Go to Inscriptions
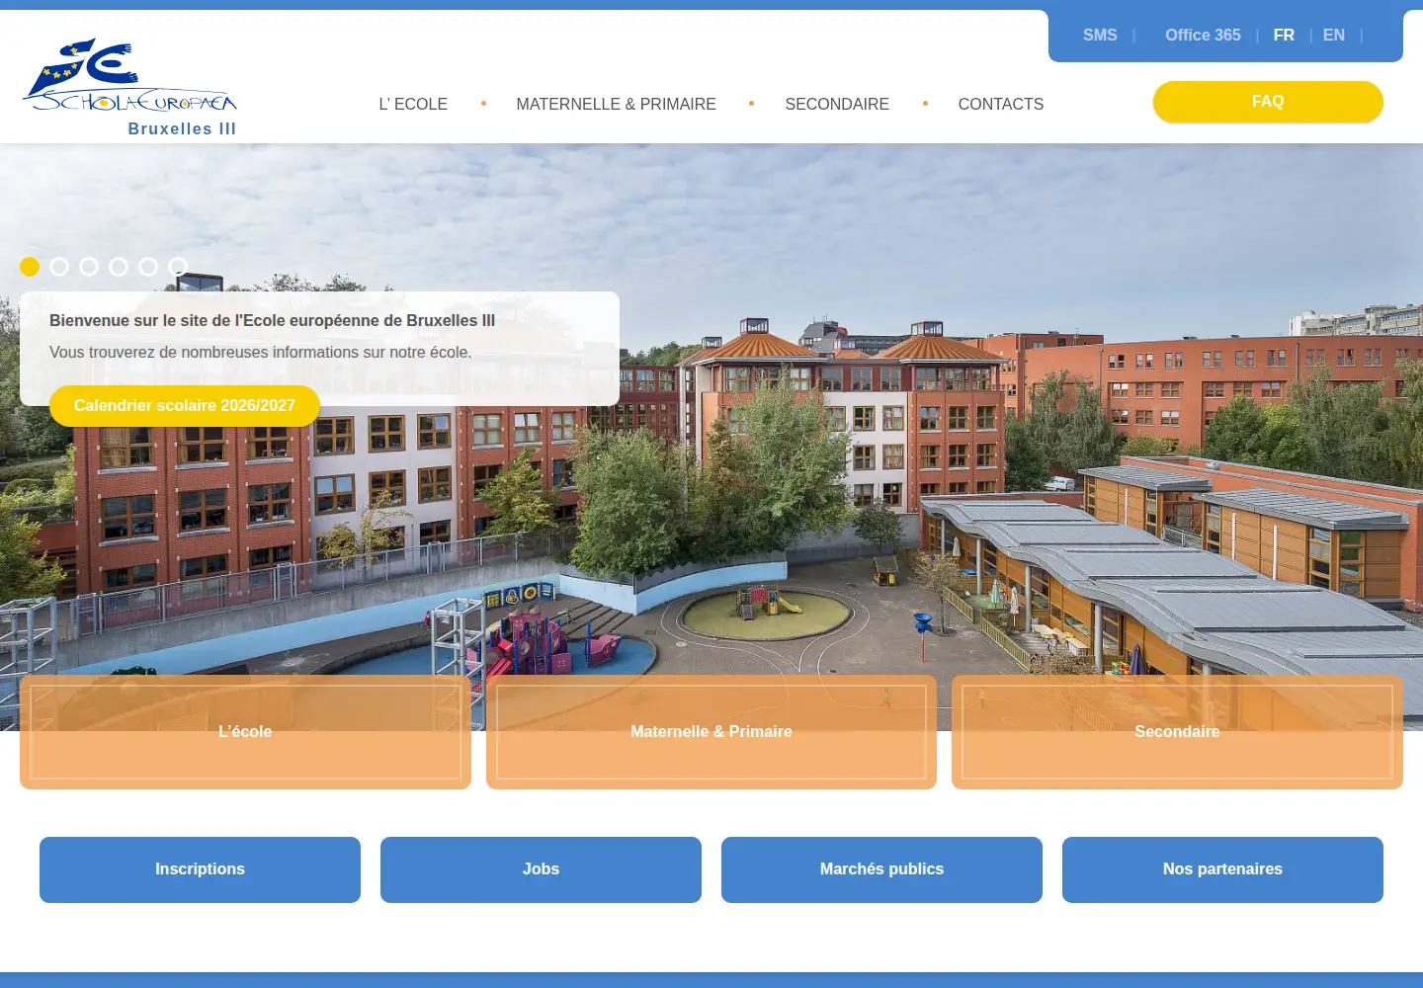Viewport: 1423px width, 988px height. click(x=200, y=869)
